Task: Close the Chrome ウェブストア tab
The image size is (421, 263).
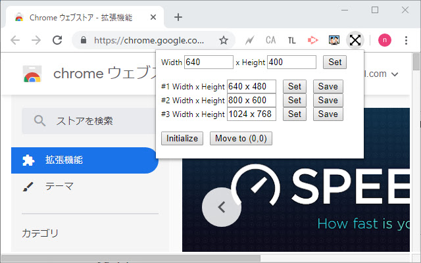Action: [153, 18]
